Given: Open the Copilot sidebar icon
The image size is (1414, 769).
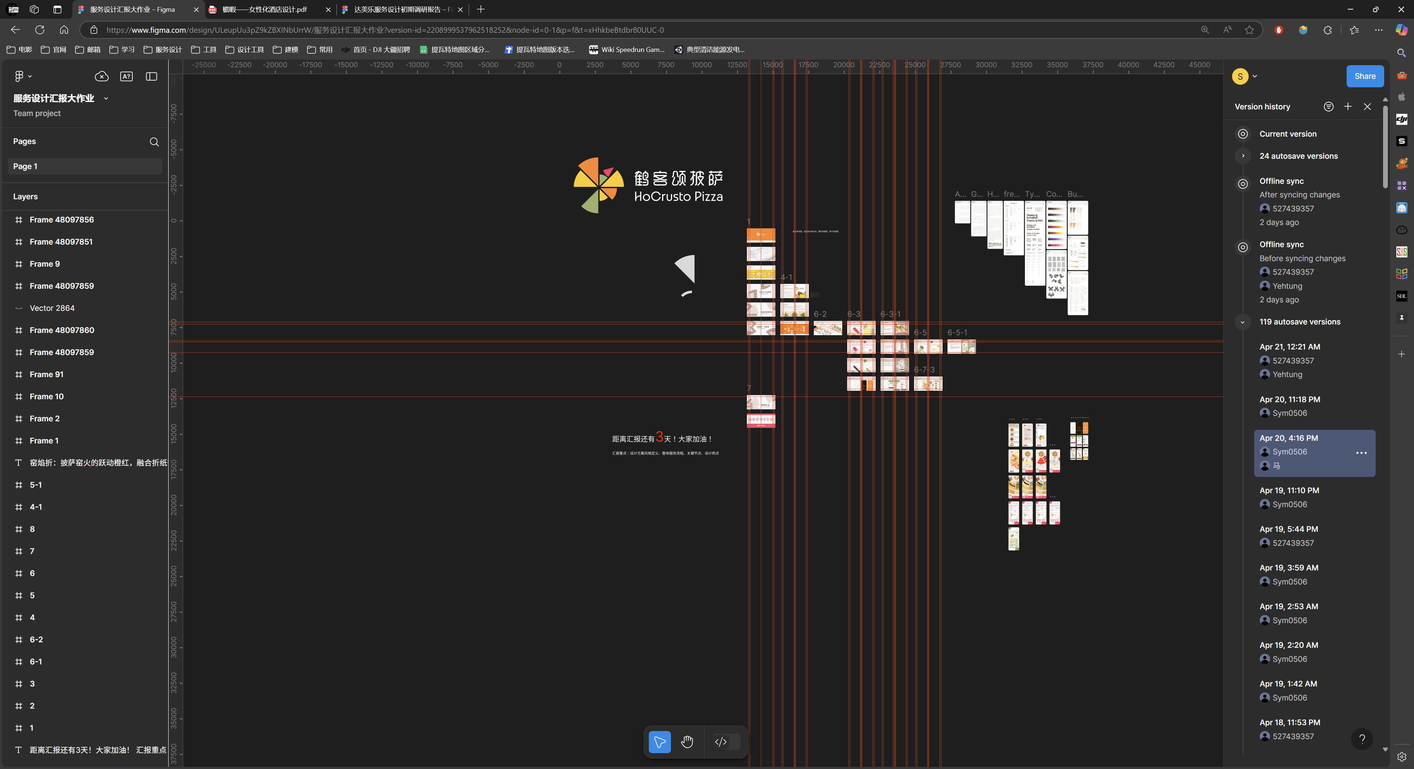Looking at the screenshot, I should point(1401,29).
